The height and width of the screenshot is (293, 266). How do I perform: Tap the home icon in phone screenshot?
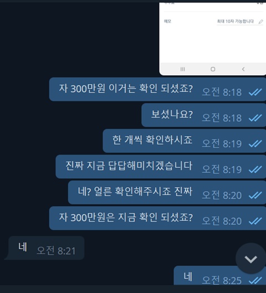pyautogui.click(x=213, y=69)
